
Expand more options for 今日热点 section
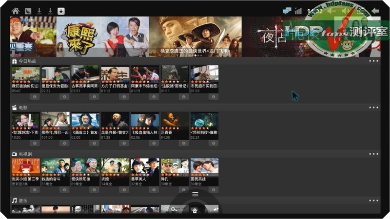[373, 61]
